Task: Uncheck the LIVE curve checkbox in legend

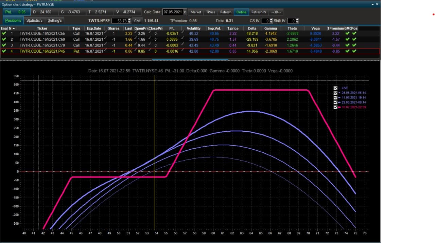Action: pyautogui.click(x=335, y=88)
